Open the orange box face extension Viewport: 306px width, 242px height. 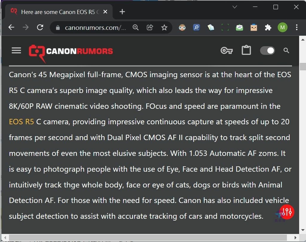tap(254, 27)
